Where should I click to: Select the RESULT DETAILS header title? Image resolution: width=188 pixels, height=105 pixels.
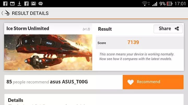click(x=30, y=13)
